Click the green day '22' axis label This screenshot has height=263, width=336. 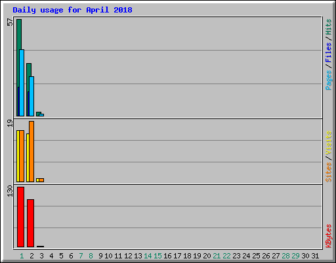tap(226, 256)
